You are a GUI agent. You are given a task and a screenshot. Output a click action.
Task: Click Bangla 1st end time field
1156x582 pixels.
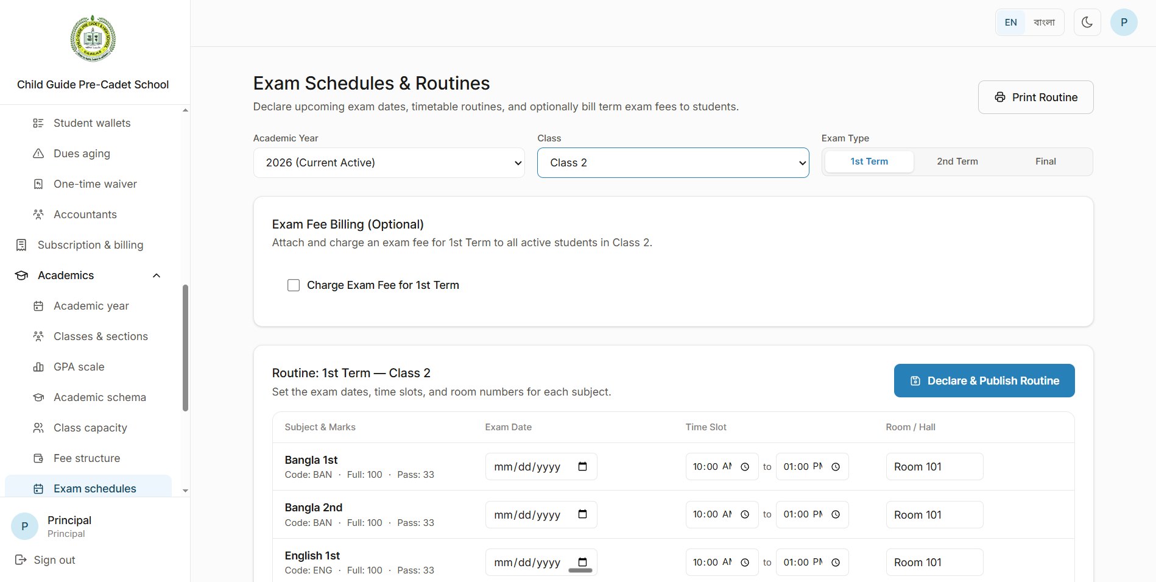(x=812, y=467)
